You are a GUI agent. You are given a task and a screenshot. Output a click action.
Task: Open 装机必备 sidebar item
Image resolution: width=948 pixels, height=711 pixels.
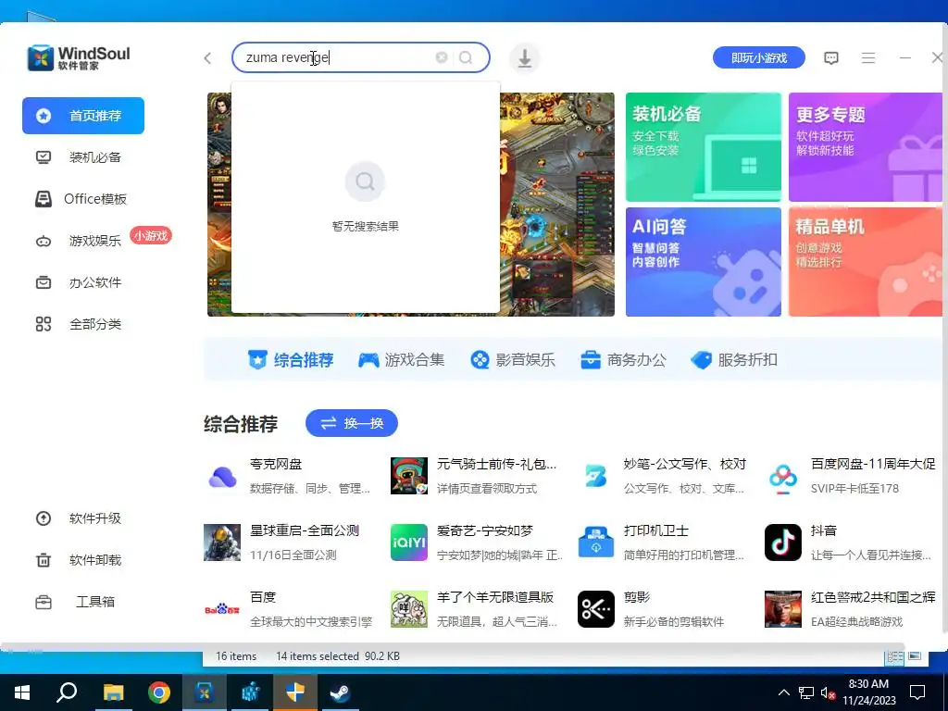pyautogui.click(x=83, y=157)
